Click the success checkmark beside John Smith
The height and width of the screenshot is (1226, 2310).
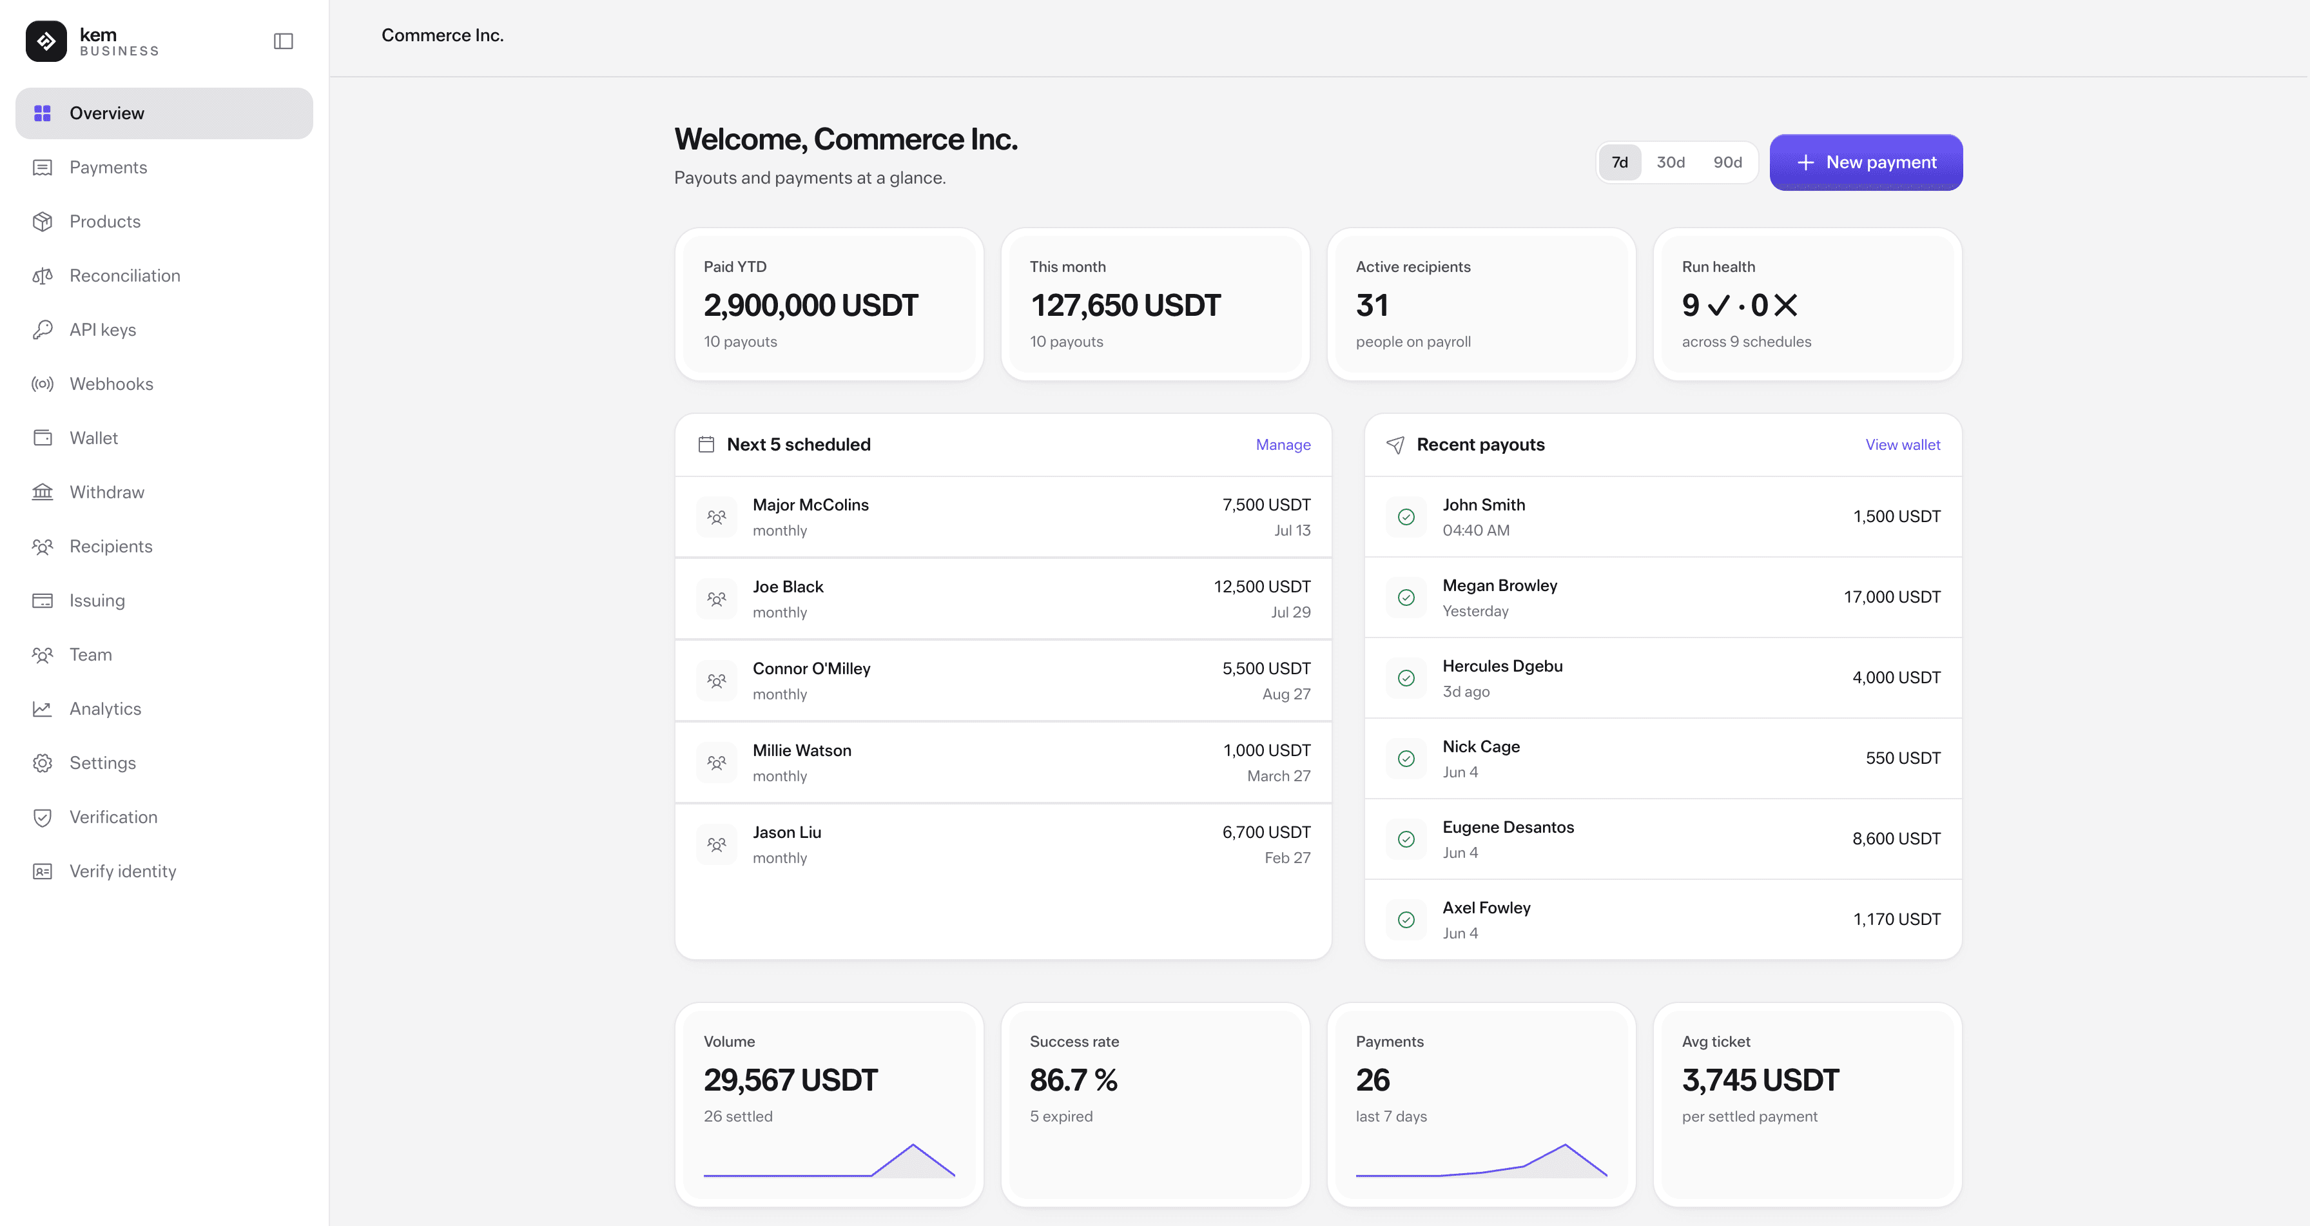click(x=1406, y=516)
